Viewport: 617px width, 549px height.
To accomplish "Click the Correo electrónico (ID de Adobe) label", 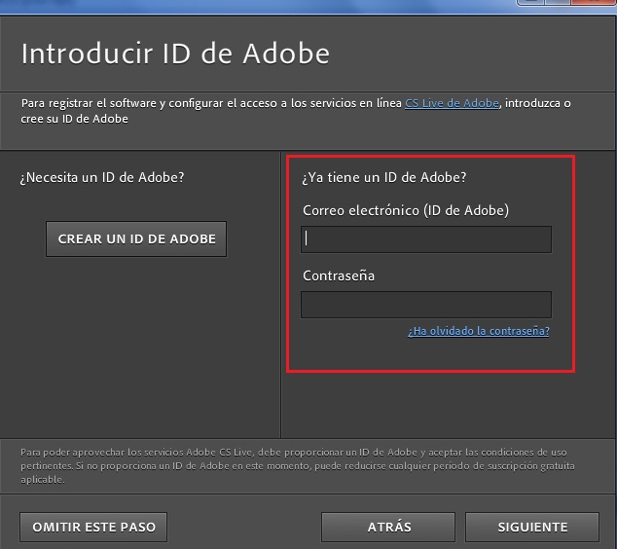I will coord(406,210).
